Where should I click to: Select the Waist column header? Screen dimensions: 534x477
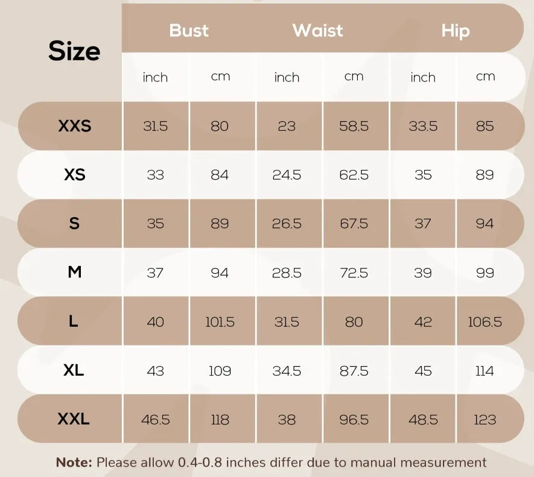(318, 30)
